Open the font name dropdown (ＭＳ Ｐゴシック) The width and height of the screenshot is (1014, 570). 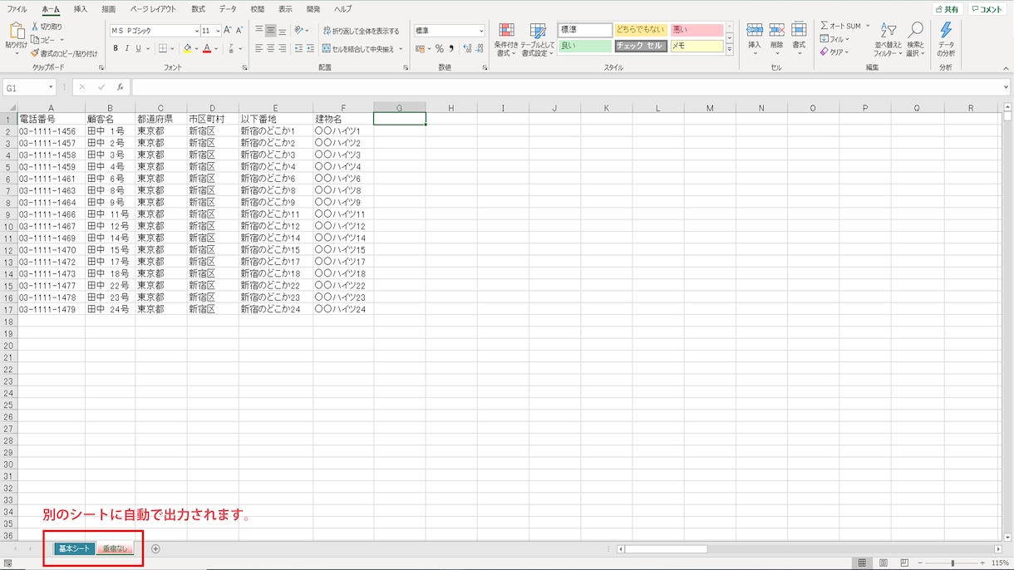point(196,31)
